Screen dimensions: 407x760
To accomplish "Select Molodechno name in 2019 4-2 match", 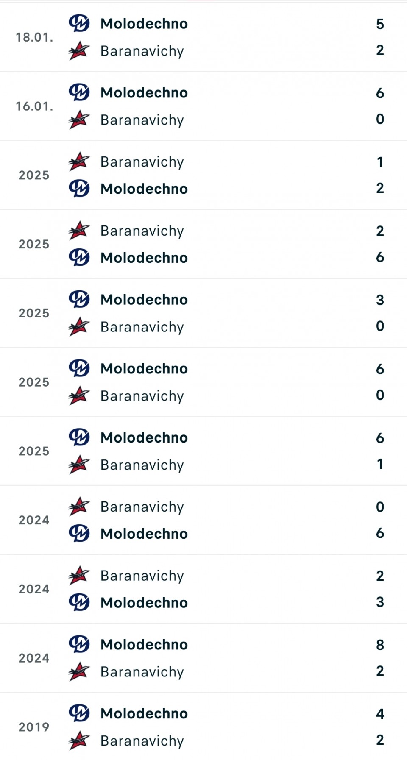I will pyautogui.click(x=144, y=714).
